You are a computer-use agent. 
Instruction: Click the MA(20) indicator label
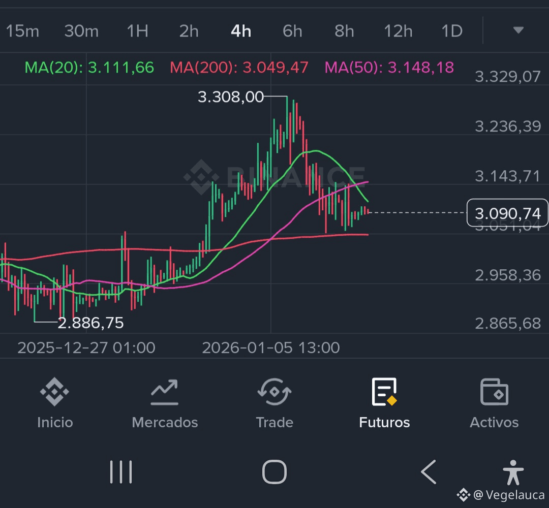pos(89,68)
